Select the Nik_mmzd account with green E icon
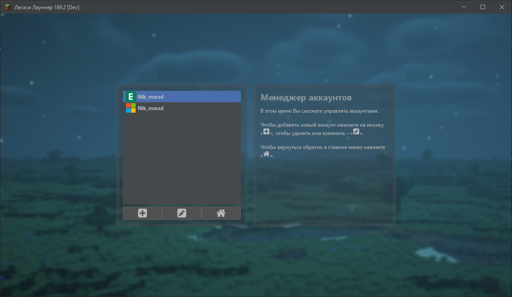Screen dimensions: 512x297 click(x=182, y=97)
